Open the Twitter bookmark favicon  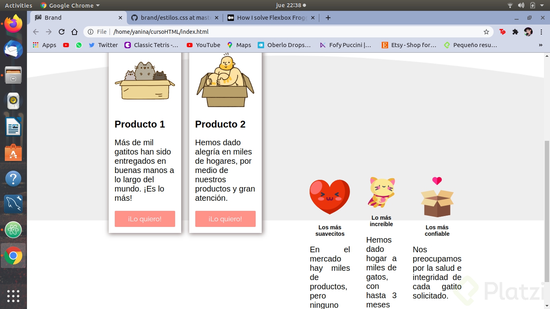[92, 45]
